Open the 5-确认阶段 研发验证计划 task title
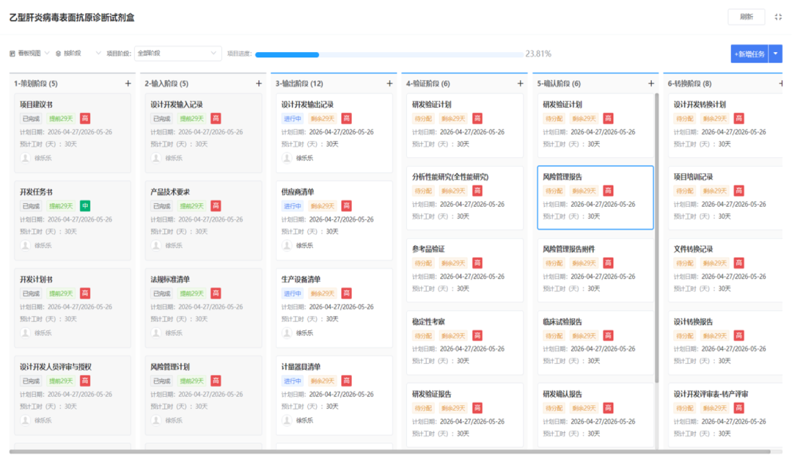792x460 pixels. pos(562,104)
